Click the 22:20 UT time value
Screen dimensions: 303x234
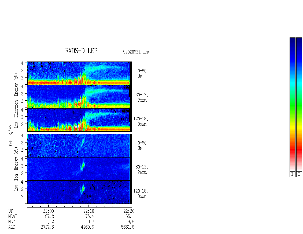pos(129,211)
